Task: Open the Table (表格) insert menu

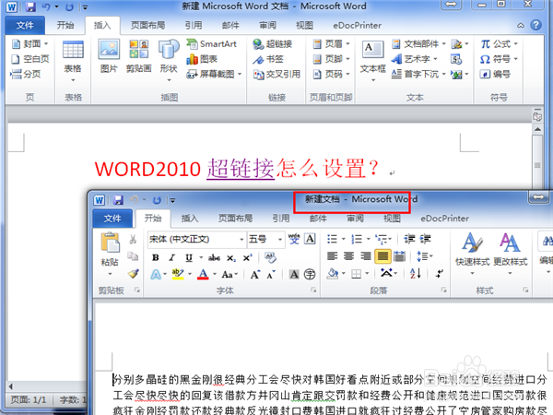Action: [73, 62]
